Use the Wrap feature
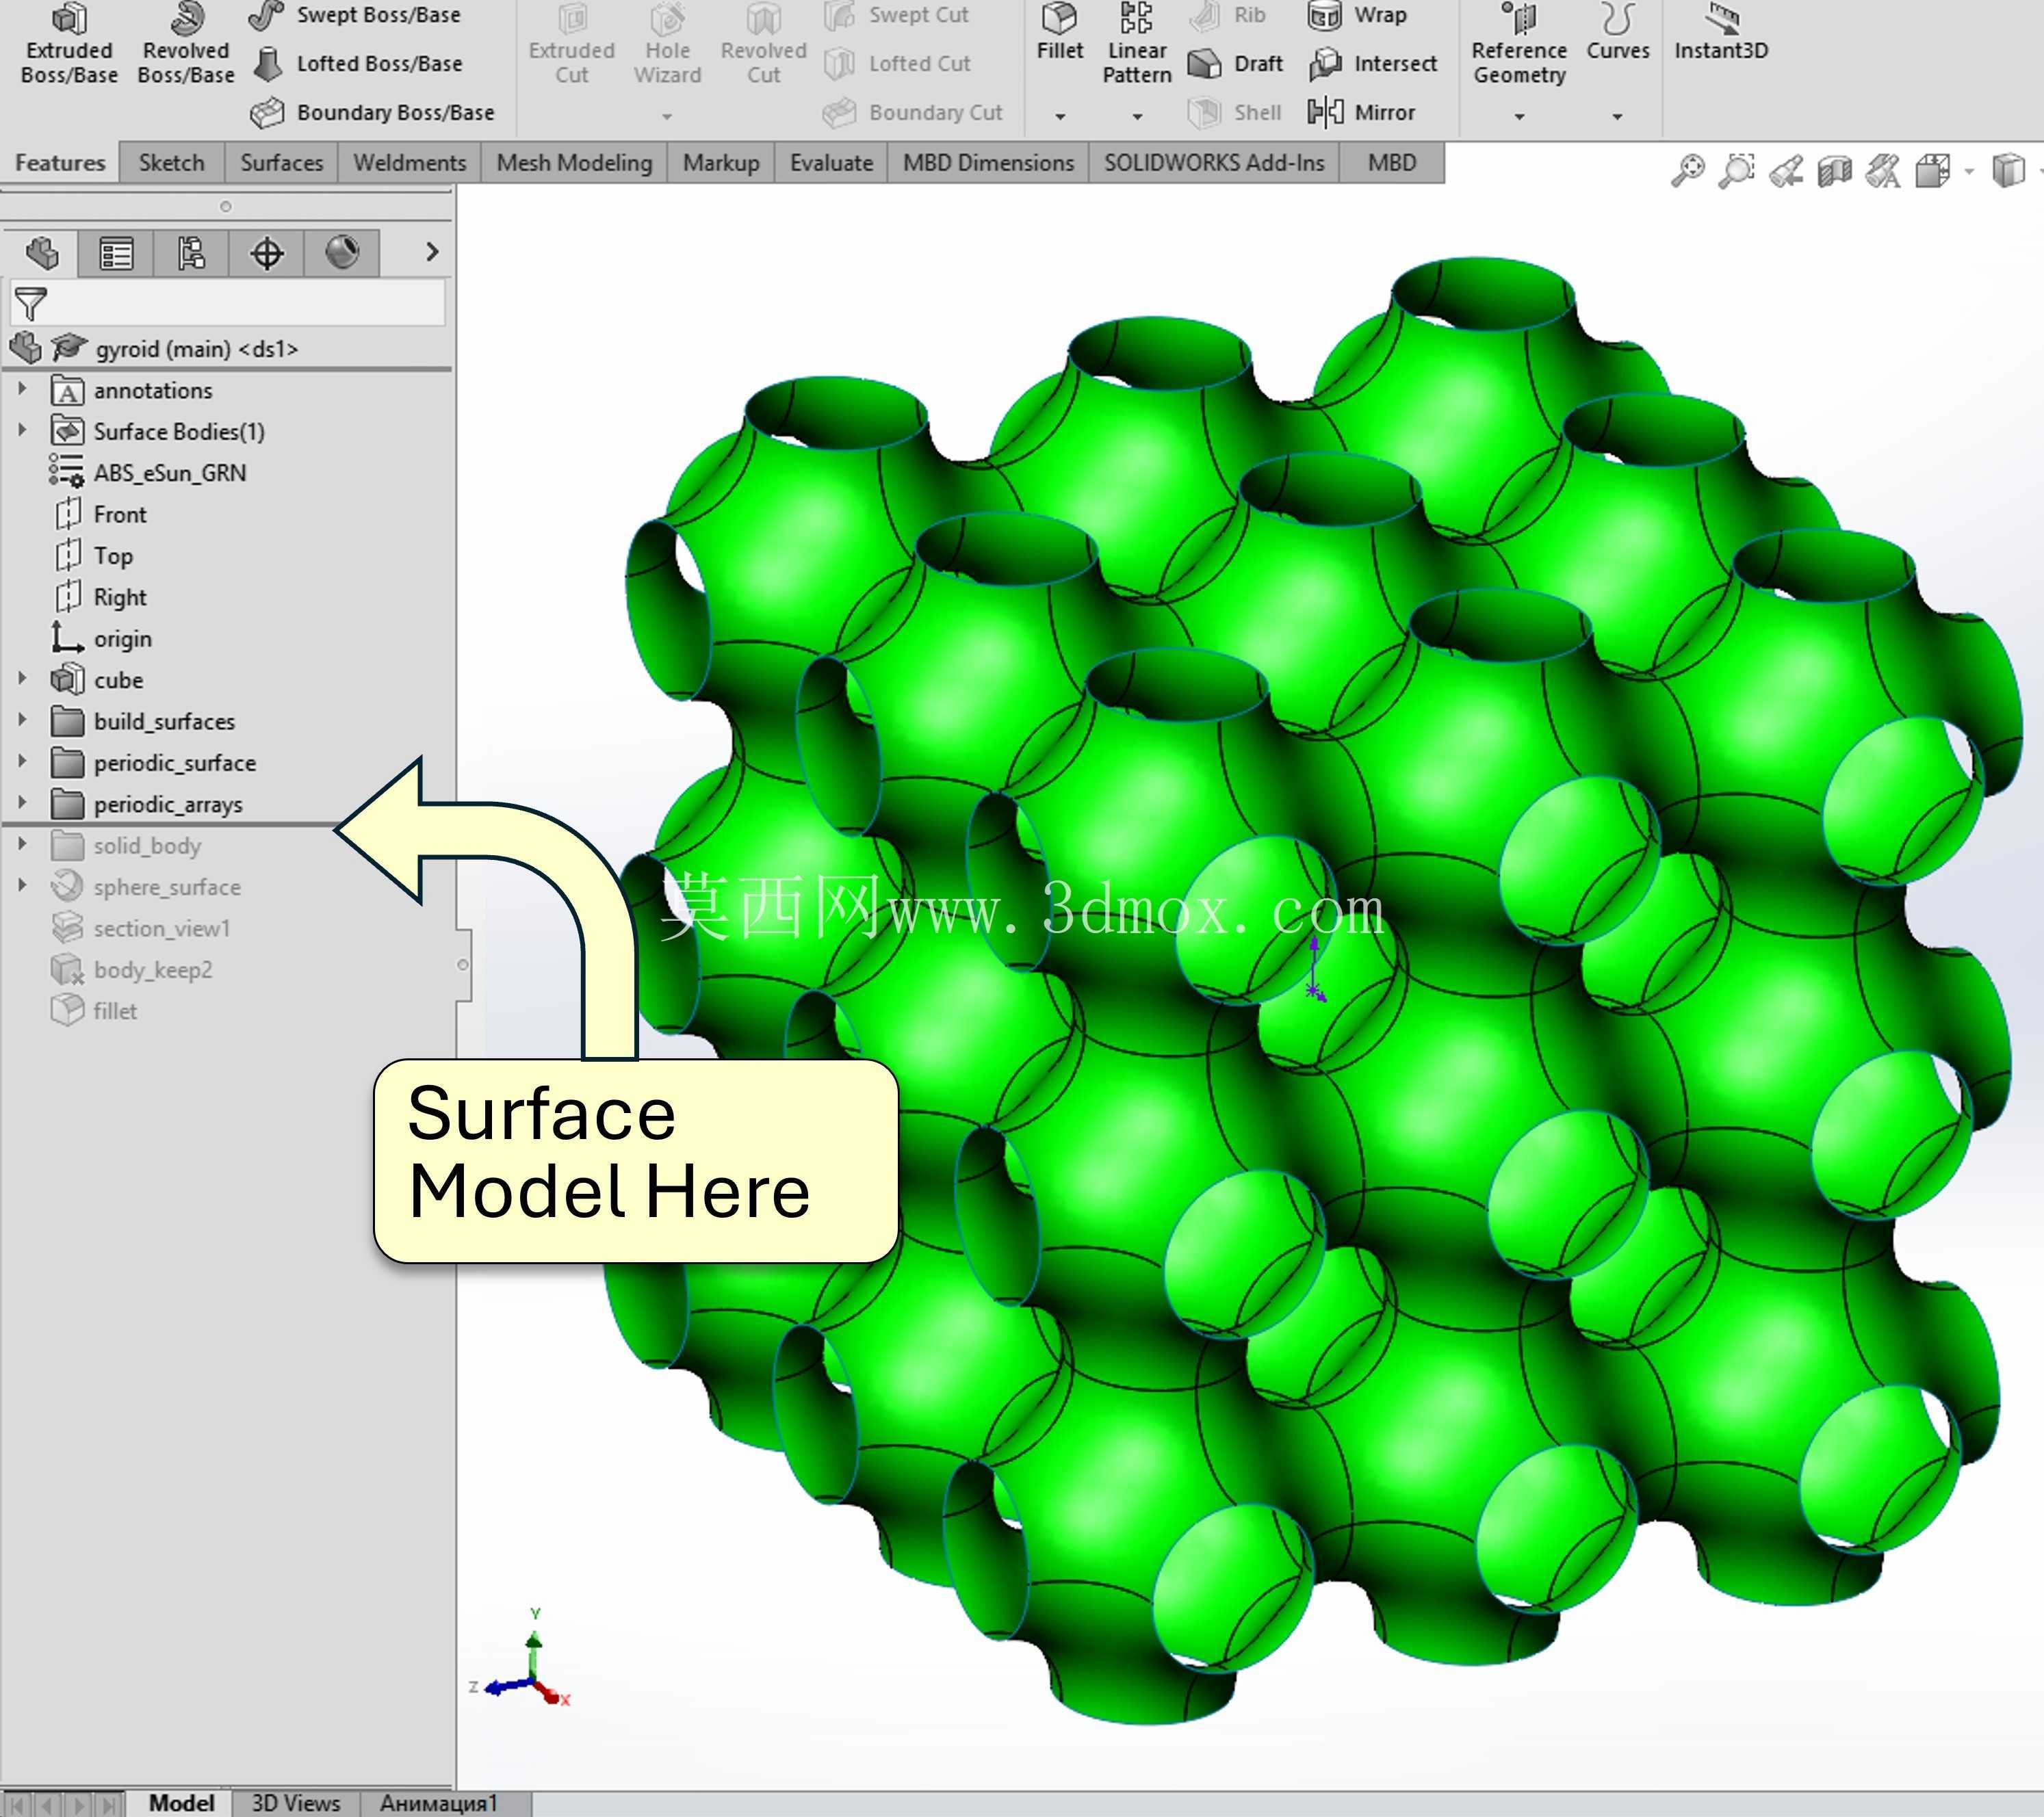 pyautogui.click(x=1358, y=15)
